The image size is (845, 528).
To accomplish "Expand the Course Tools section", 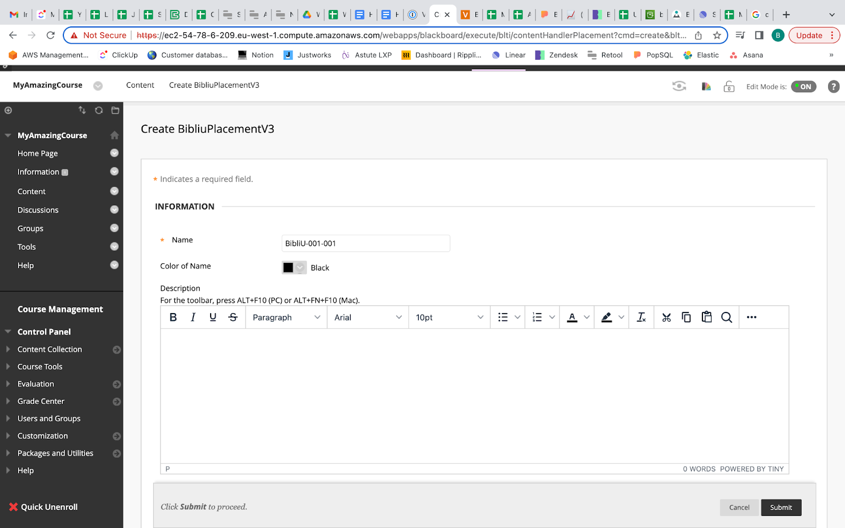I will click(x=40, y=366).
